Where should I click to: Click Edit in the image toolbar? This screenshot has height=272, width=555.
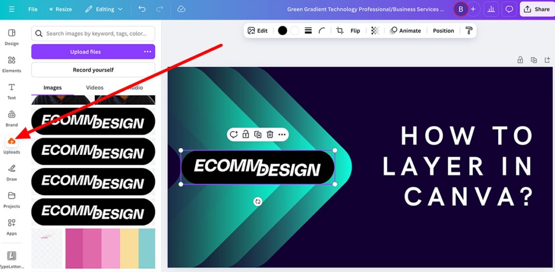(257, 31)
